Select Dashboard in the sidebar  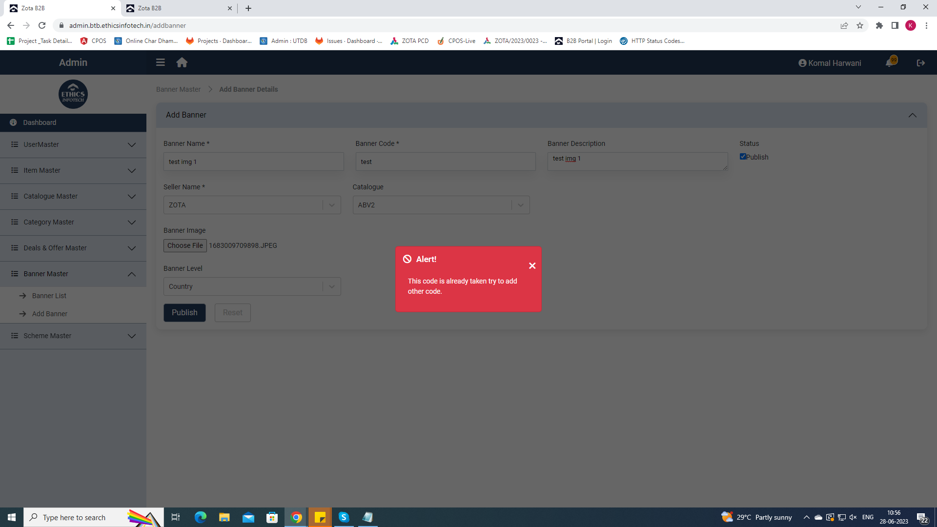tap(40, 122)
